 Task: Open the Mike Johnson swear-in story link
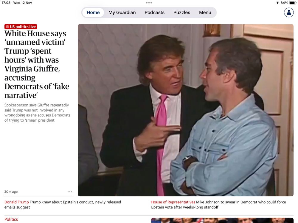218,205
